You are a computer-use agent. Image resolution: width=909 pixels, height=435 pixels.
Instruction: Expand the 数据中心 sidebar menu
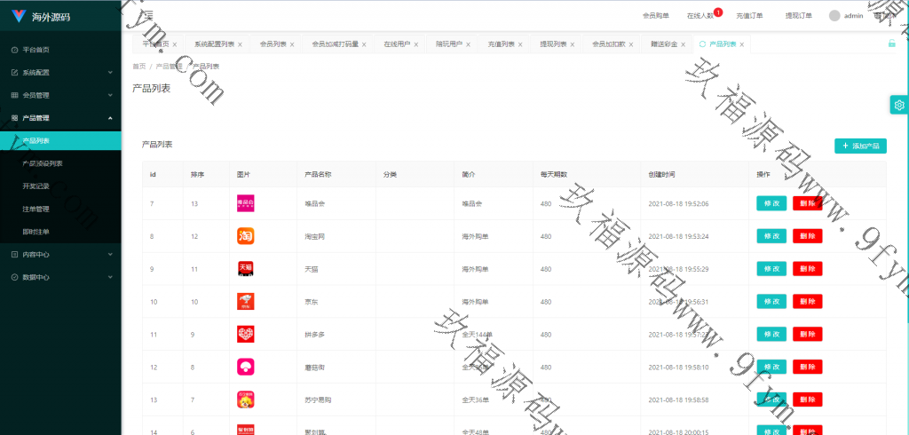pyautogui.click(x=60, y=277)
